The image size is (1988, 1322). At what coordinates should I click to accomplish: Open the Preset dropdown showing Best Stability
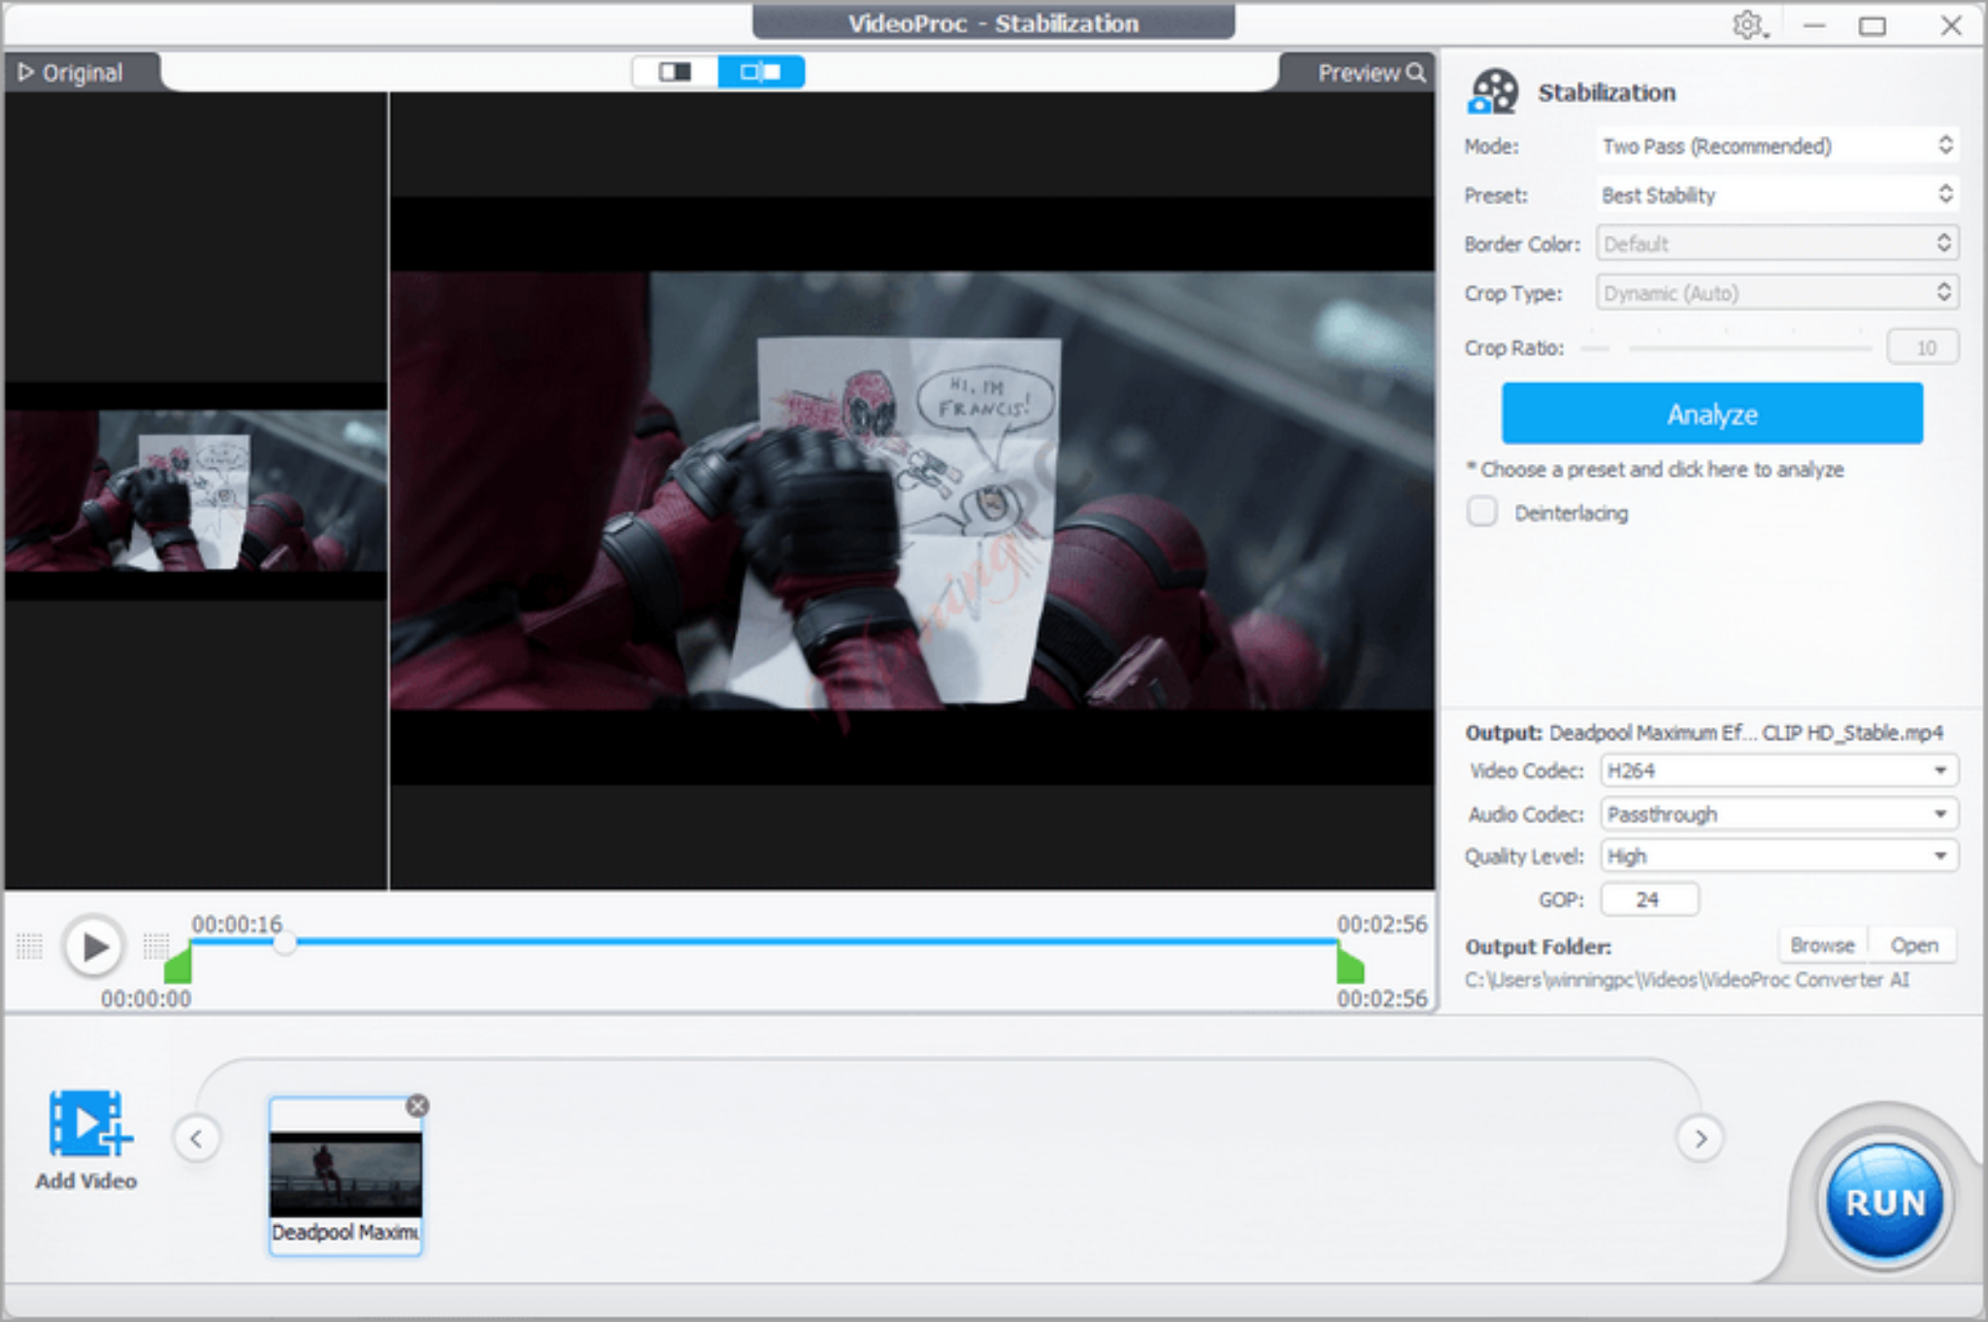1776,195
